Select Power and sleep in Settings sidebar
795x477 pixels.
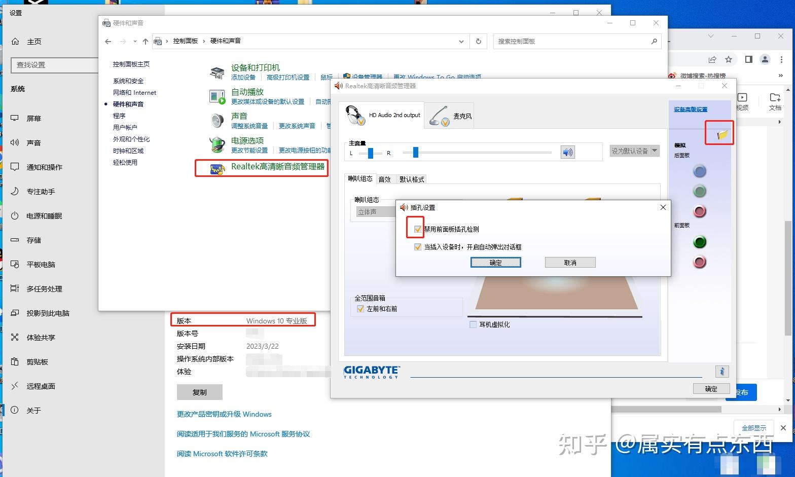[x=44, y=216]
